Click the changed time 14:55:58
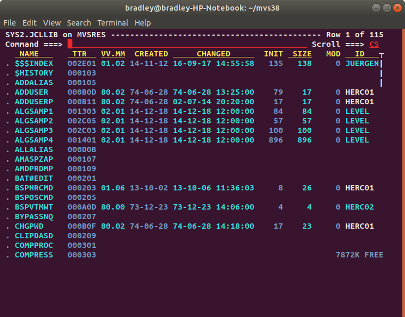 click(235, 63)
